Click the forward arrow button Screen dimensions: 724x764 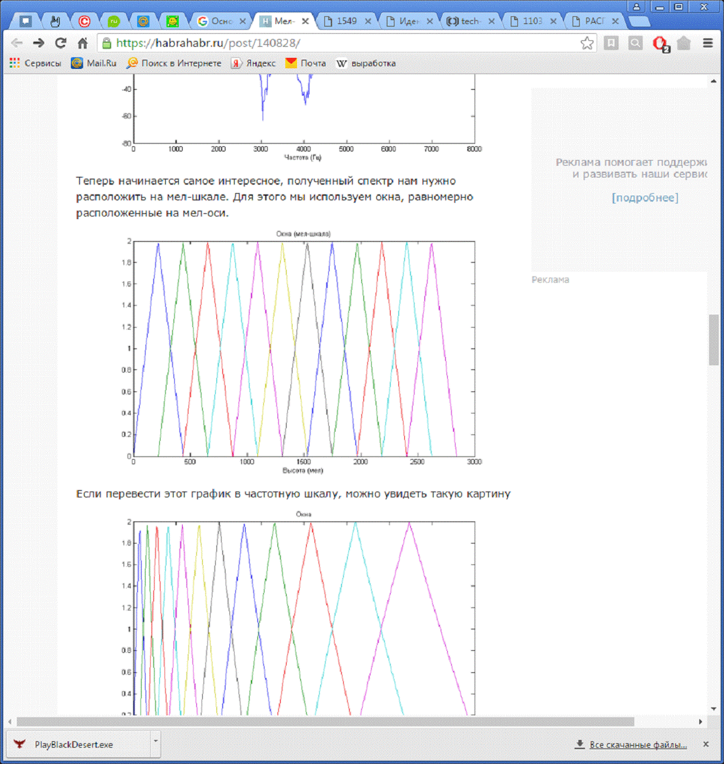pos(39,44)
